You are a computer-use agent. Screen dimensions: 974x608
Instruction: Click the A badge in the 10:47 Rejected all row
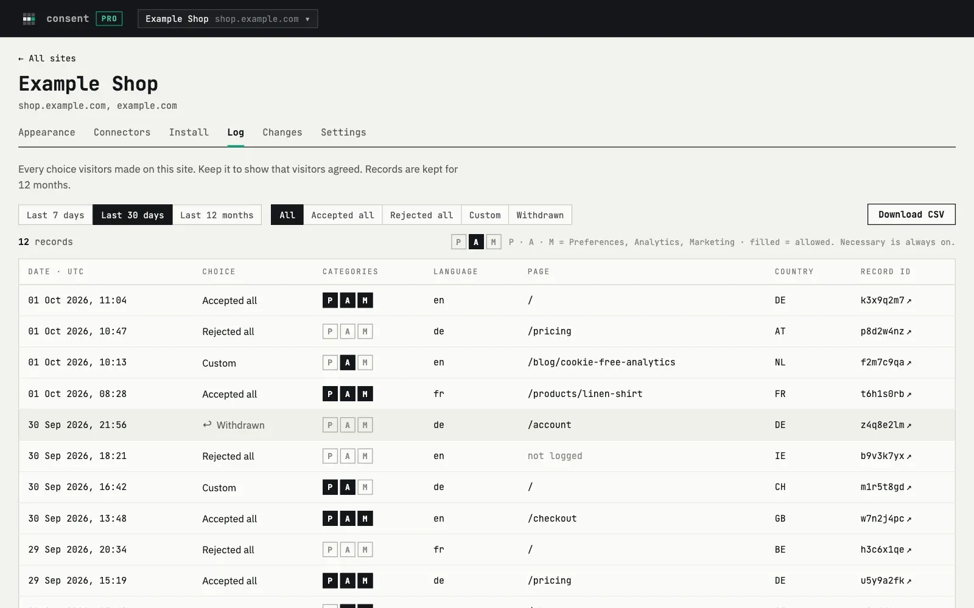tap(348, 331)
